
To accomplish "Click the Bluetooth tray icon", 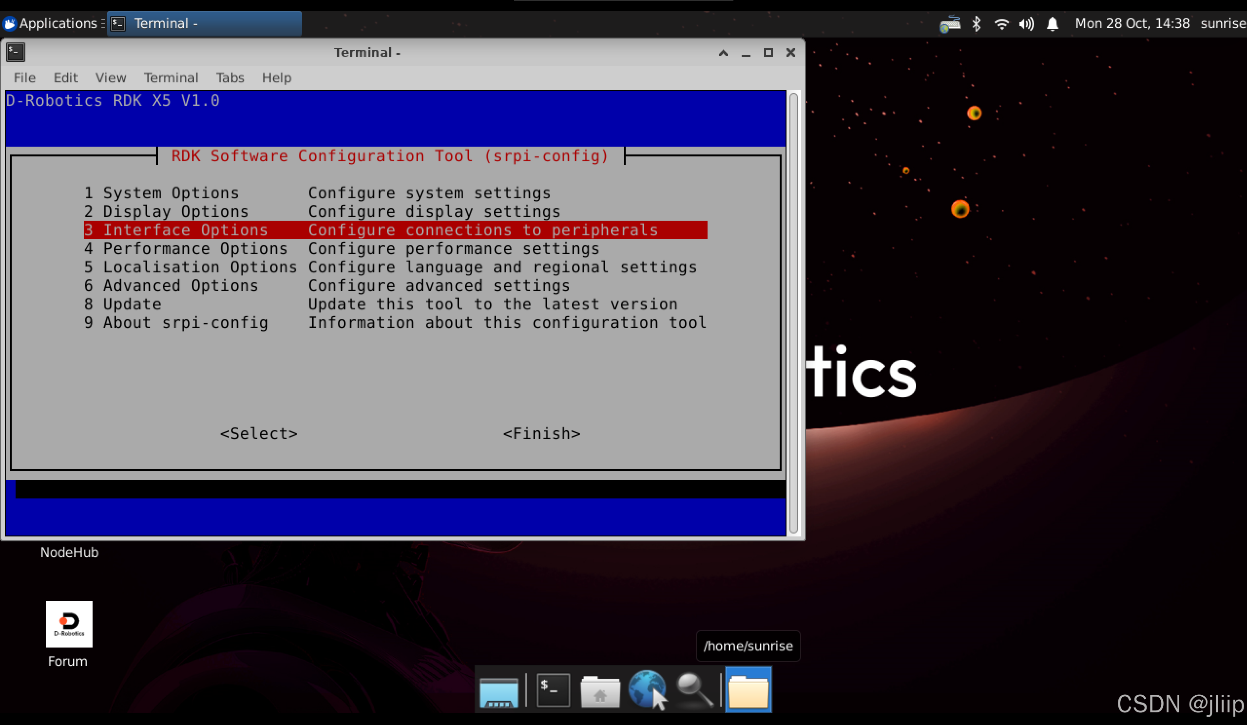I will coord(976,23).
